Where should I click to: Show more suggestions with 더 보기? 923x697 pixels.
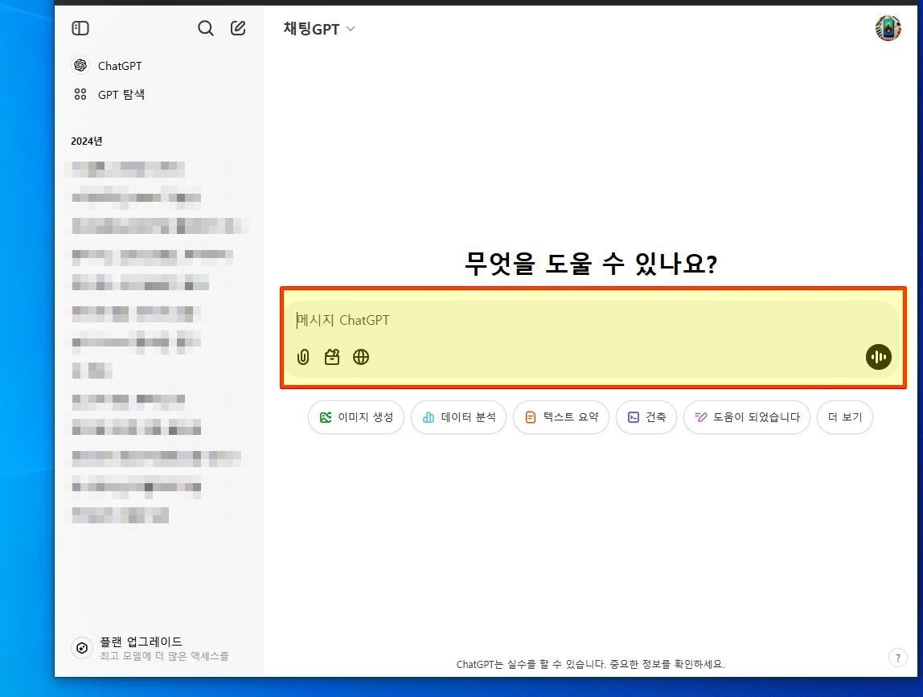pos(845,417)
